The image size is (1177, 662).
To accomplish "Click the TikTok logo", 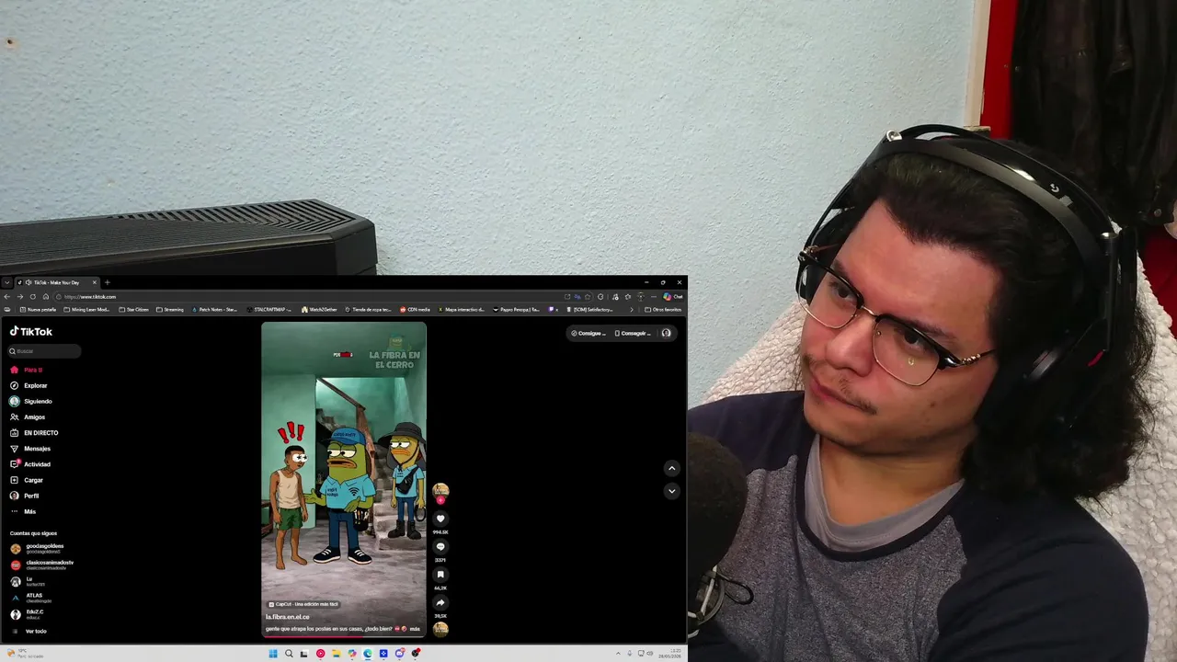I will tap(31, 331).
